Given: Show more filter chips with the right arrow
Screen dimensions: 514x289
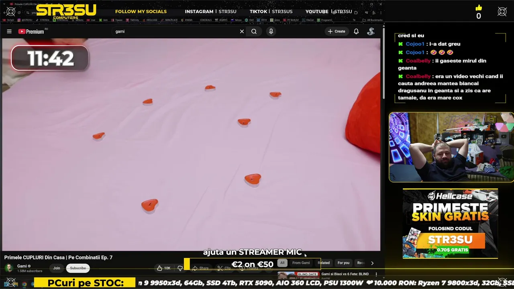Looking at the screenshot, I should pyautogui.click(x=372, y=263).
